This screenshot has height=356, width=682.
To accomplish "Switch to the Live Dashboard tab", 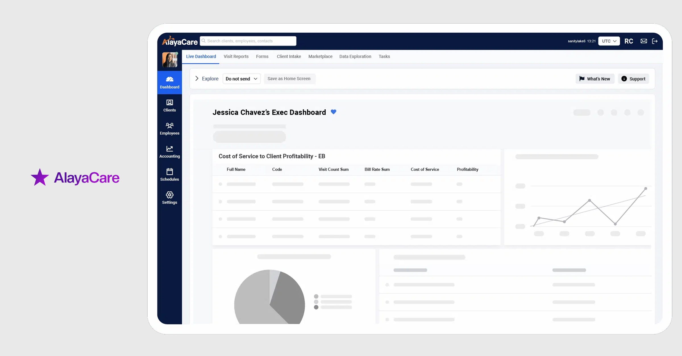I will click(201, 56).
